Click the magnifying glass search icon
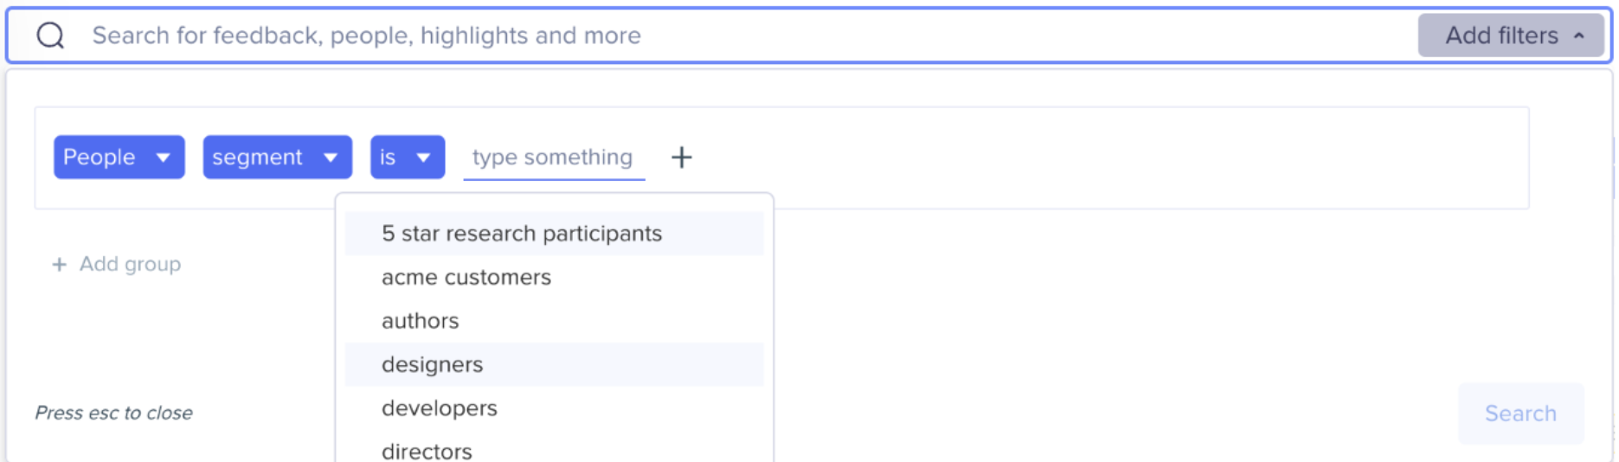Screen dimensions: 1619x462 coord(50,35)
